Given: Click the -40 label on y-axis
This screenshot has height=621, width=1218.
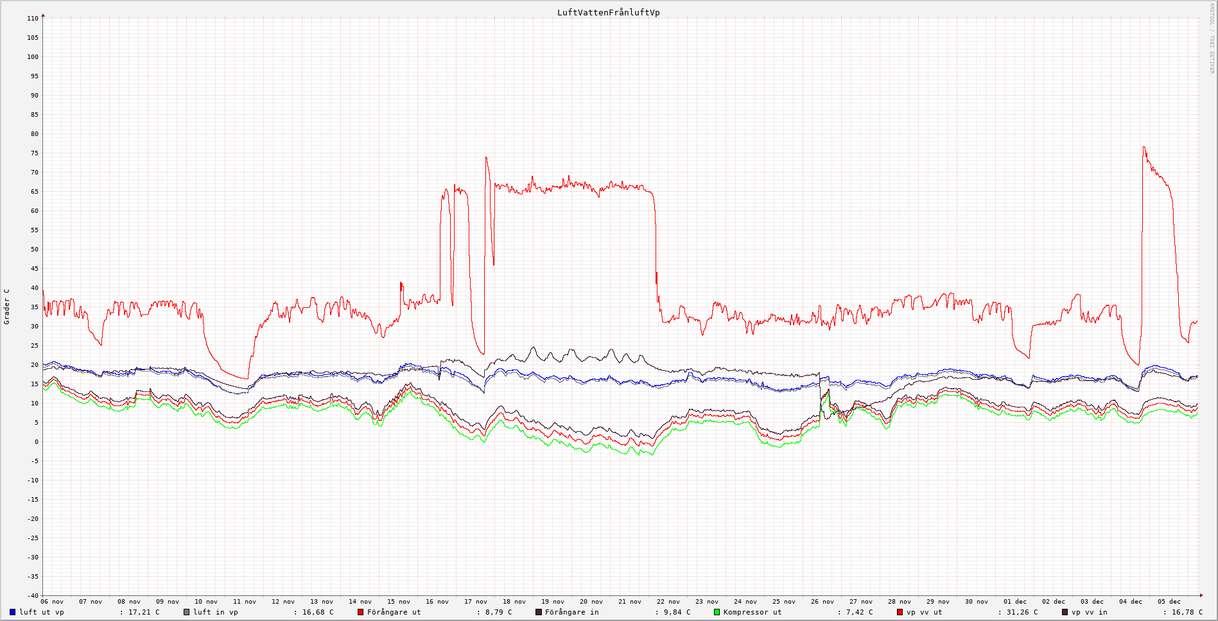Looking at the screenshot, I should click(x=31, y=595).
